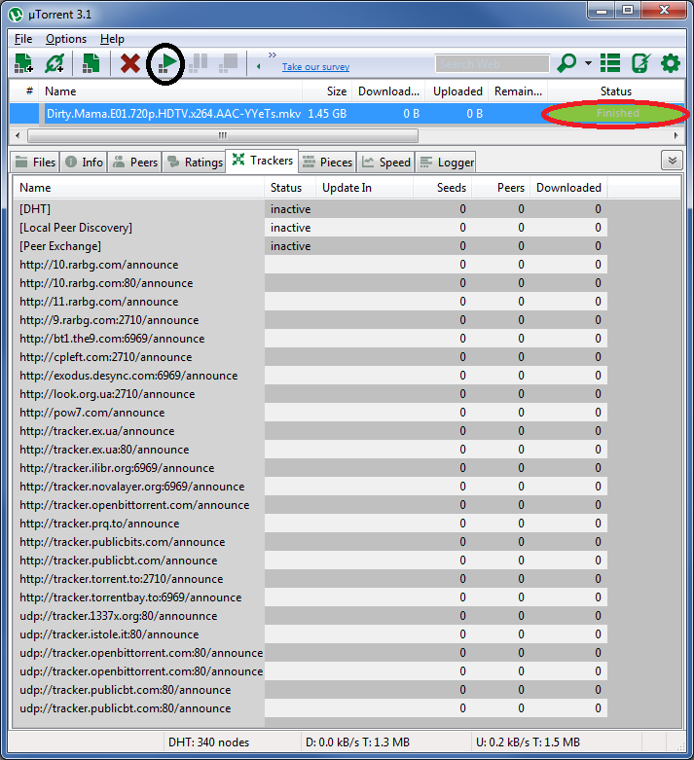Click the Stop torrent toolbar icon
The width and height of the screenshot is (694, 760).
tap(228, 63)
